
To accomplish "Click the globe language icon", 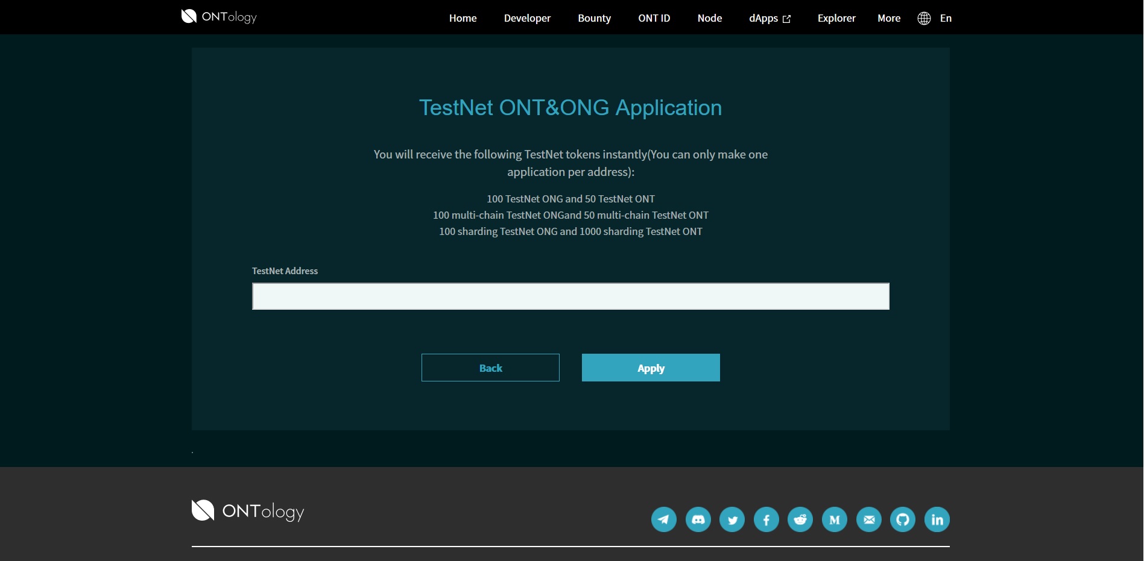I will [924, 18].
